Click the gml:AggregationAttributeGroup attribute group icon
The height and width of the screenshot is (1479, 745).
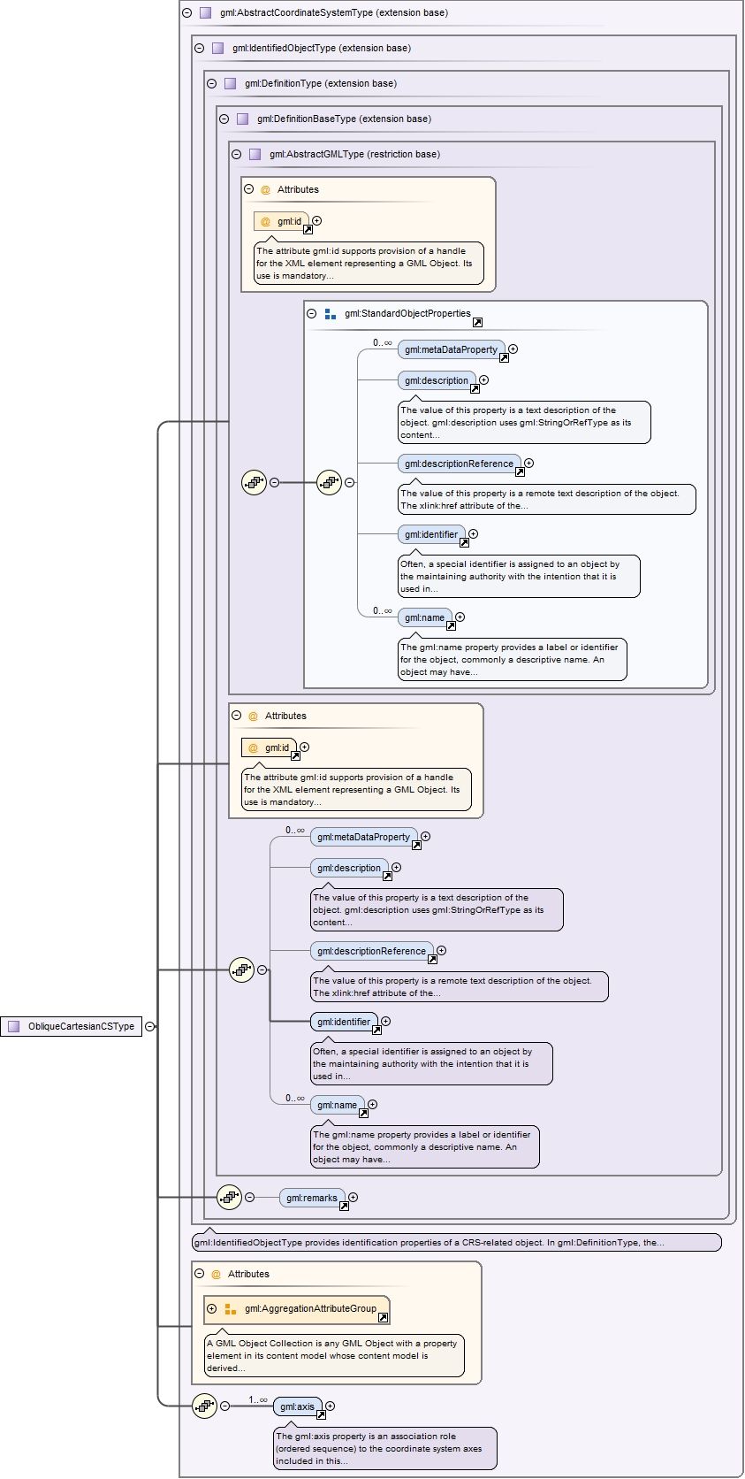(230, 1308)
